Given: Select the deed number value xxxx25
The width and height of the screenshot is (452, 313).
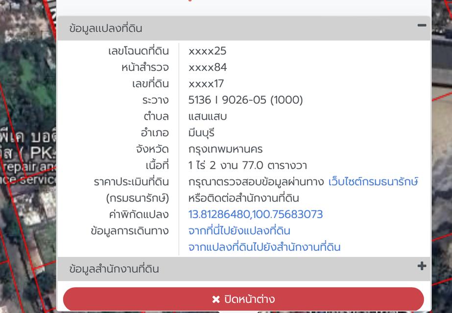Looking at the screenshot, I should [x=204, y=50].
